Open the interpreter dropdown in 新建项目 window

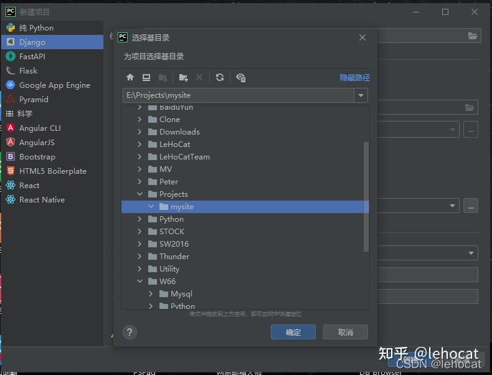[x=452, y=206]
